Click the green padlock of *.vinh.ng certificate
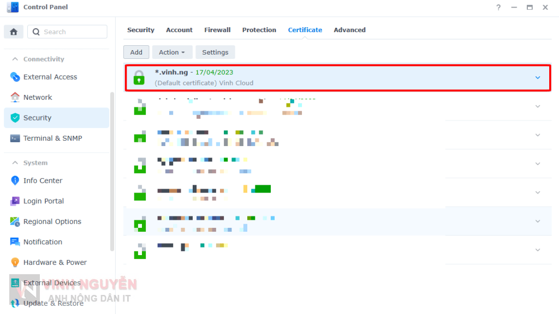 [x=139, y=77]
